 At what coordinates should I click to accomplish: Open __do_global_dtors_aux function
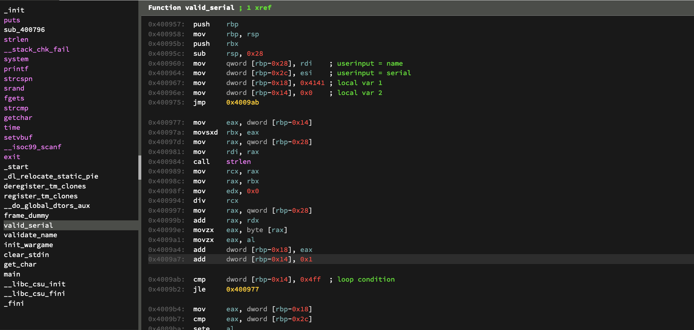[x=47, y=206]
